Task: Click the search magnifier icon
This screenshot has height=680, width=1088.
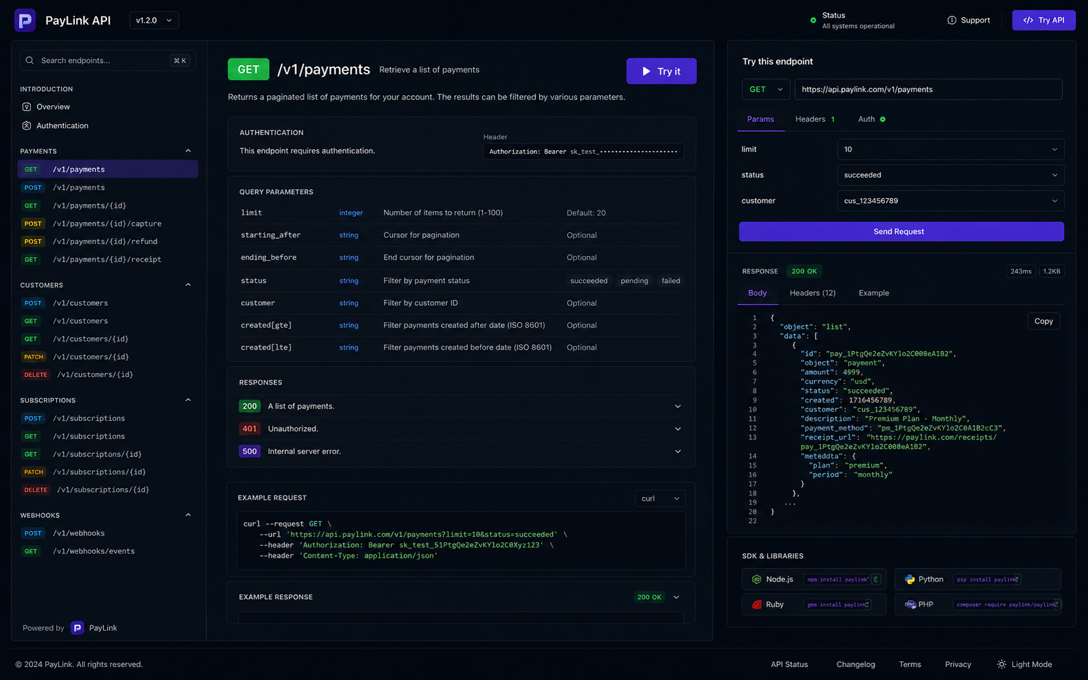Action: coord(29,60)
